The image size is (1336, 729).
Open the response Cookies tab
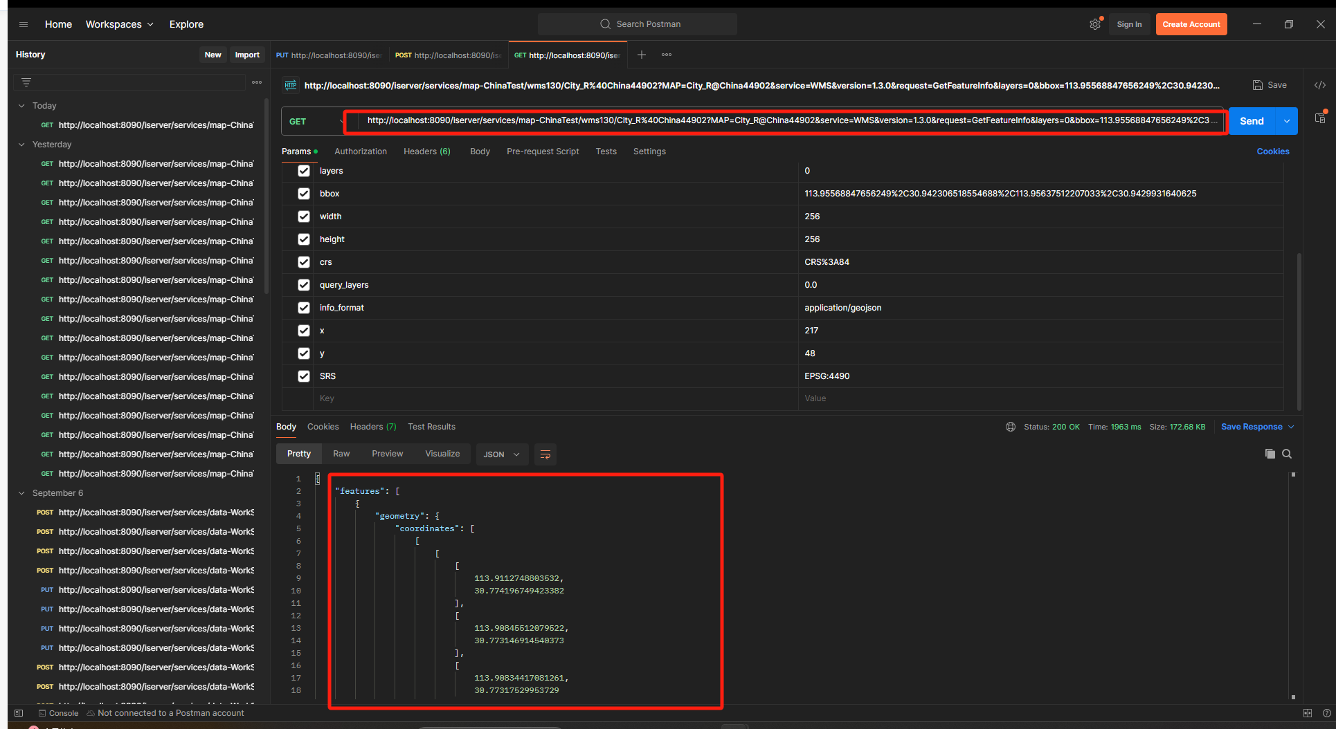click(323, 427)
